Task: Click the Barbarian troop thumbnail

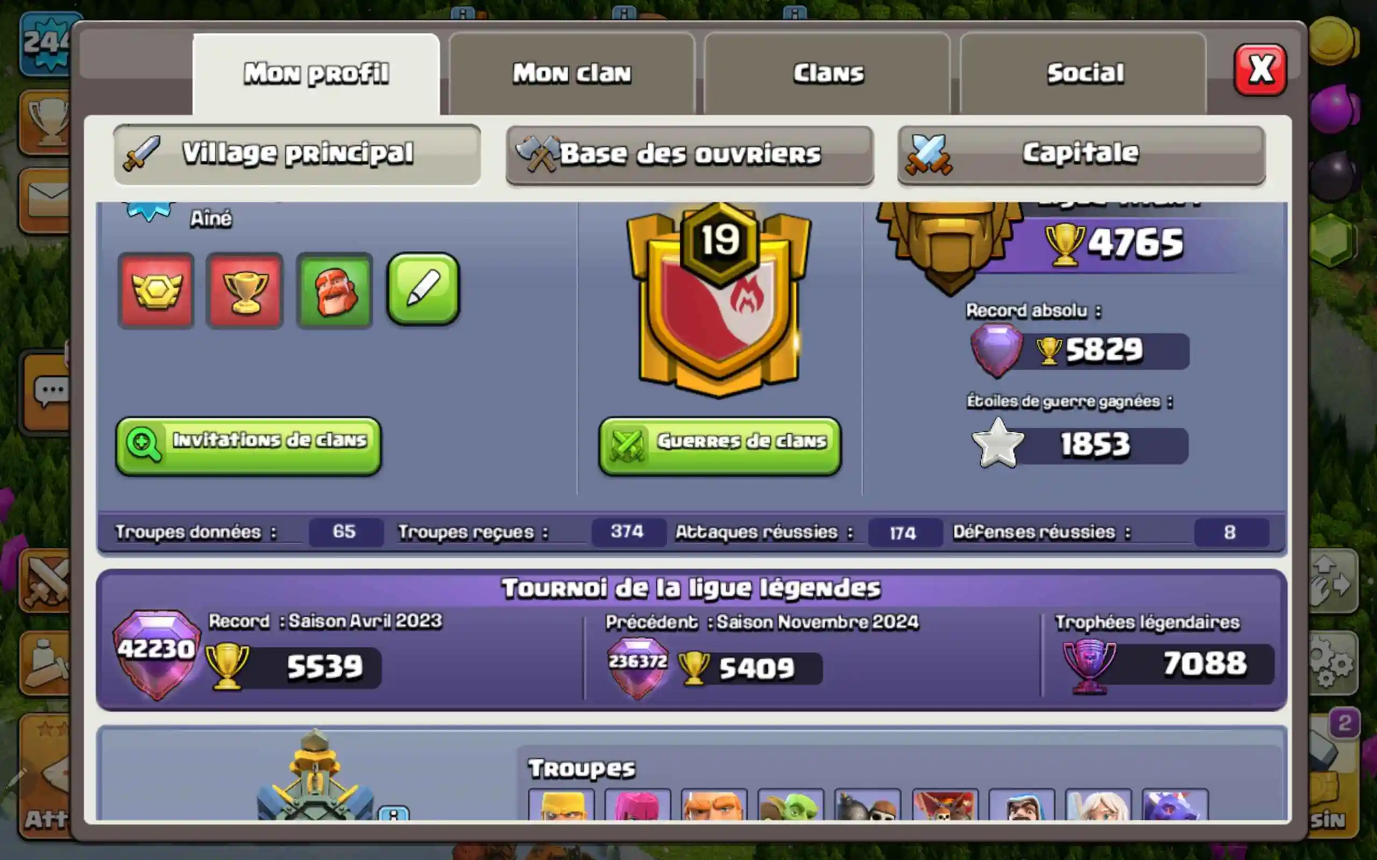Action: pos(562,804)
